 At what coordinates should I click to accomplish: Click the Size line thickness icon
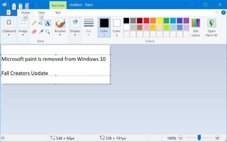89,23
